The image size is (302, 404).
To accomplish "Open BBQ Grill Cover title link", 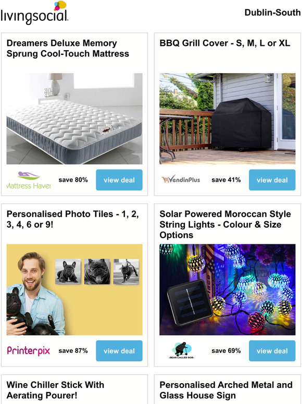I will pyautogui.click(x=225, y=43).
